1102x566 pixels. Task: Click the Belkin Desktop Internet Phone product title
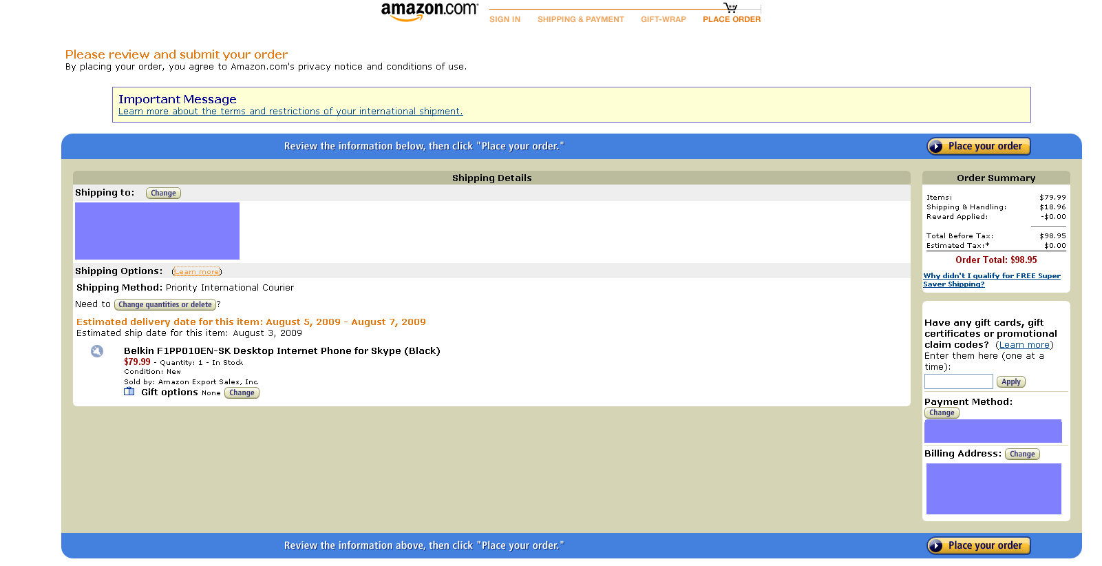pos(282,350)
